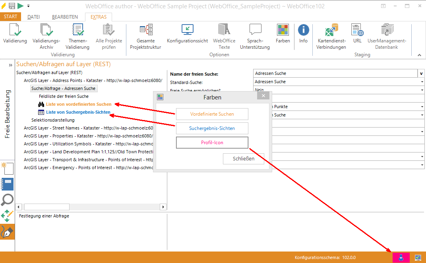Open the Info ribbon button
The image size is (426, 263).
(303, 31)
